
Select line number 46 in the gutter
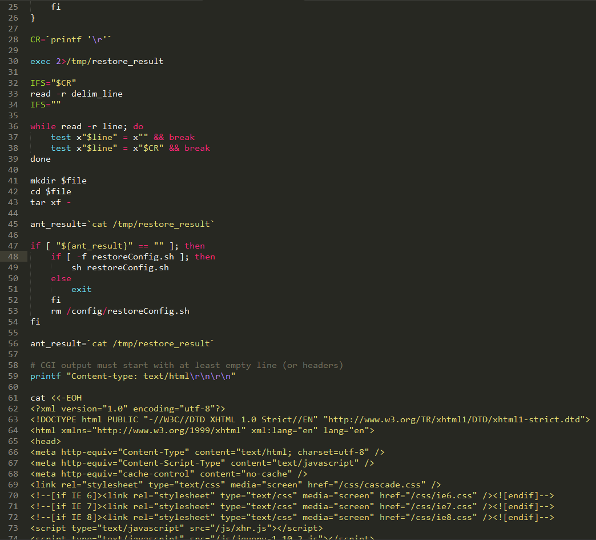click(x=13, y=235)
